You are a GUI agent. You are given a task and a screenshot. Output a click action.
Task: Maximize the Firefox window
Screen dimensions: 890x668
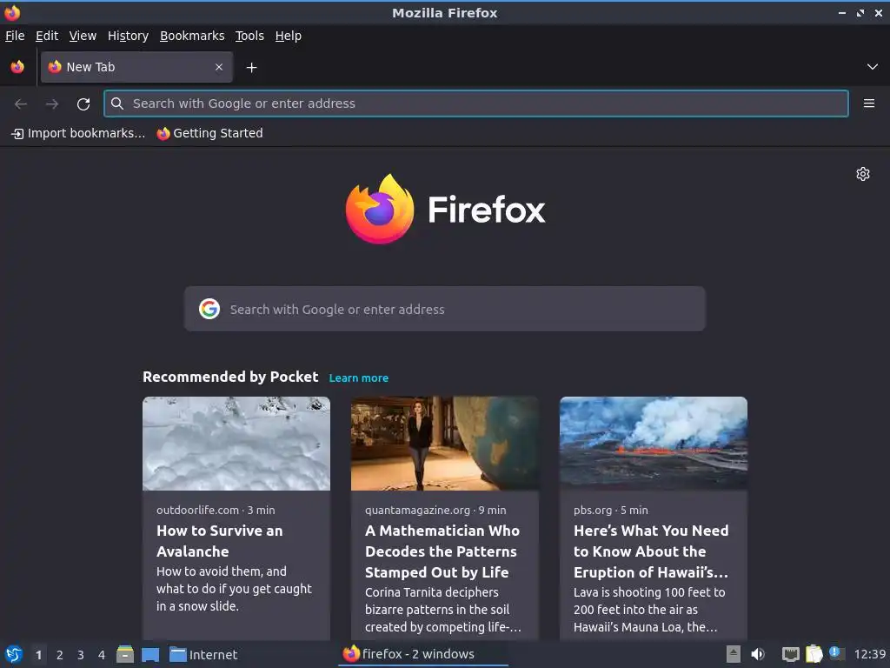pos(860,12)
